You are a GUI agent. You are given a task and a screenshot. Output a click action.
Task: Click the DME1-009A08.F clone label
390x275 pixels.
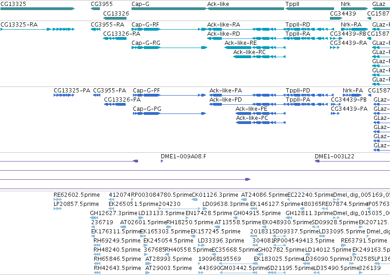point(183,156)
